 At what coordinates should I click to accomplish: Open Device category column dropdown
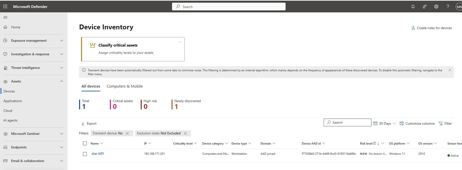(x=227, y=143)
